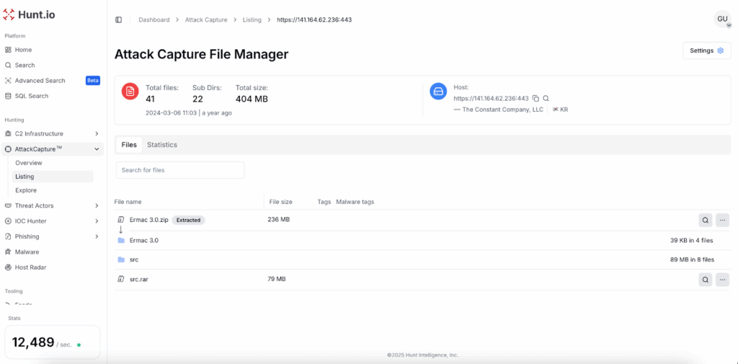Click the IOC Hunter icon
738x364 pixels.
pos(8,221)
